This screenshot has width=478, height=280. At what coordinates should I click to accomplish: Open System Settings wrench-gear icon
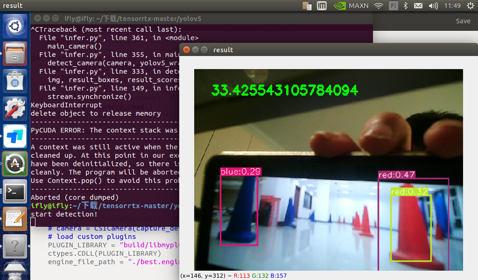pyautogui.click(x=14, y=108)
